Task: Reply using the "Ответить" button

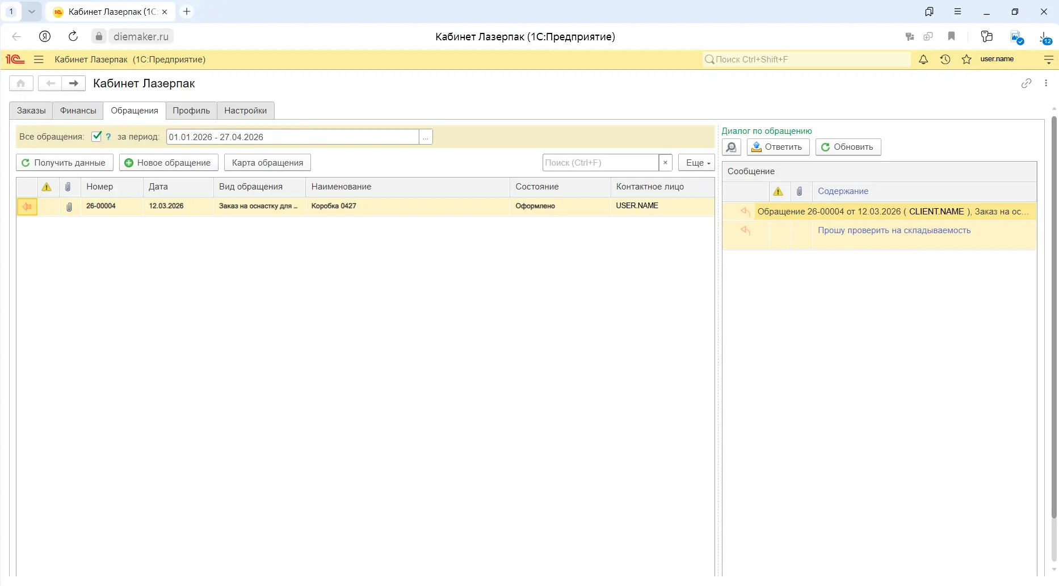Action: 778,147
